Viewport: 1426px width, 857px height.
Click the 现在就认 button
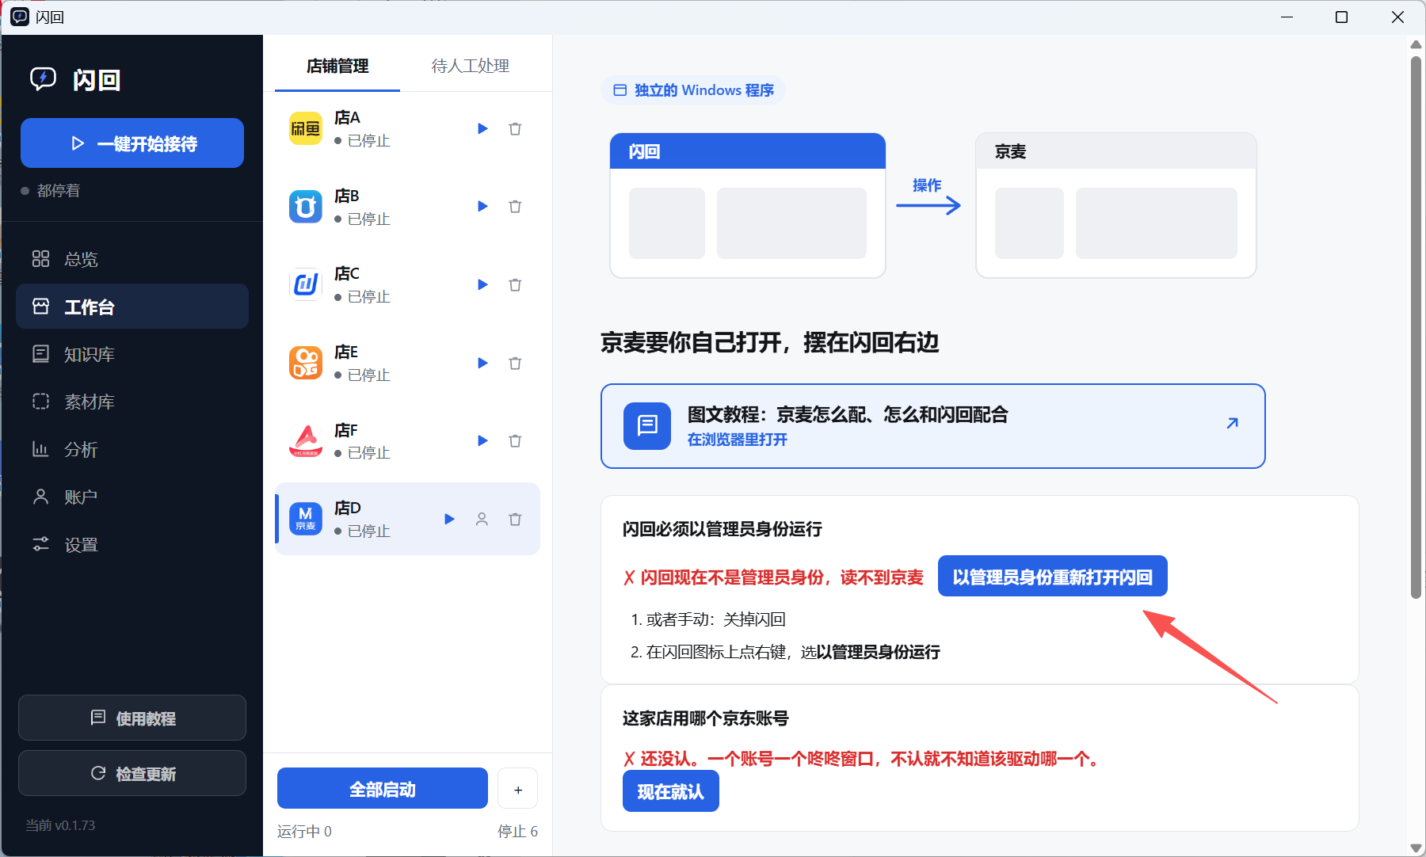tap(670, 791)
